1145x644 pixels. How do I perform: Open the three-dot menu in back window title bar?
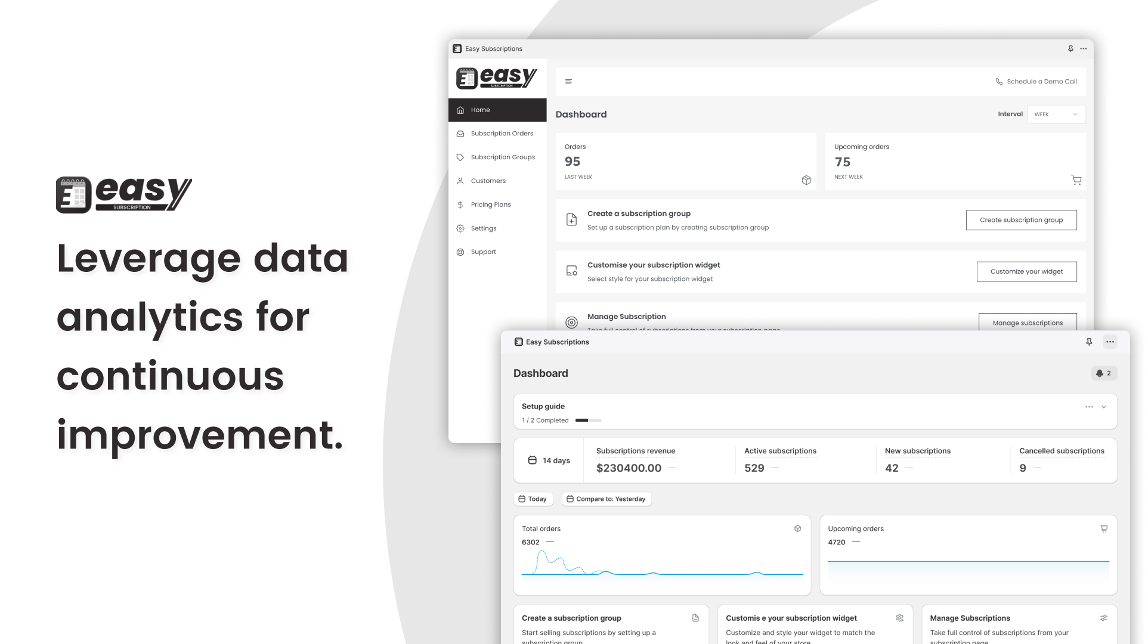tap(1083, 49)
